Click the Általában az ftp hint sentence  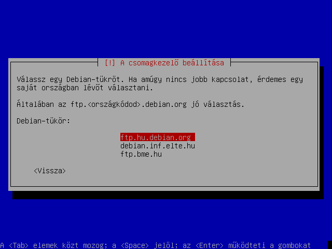(x=130, y=104)
